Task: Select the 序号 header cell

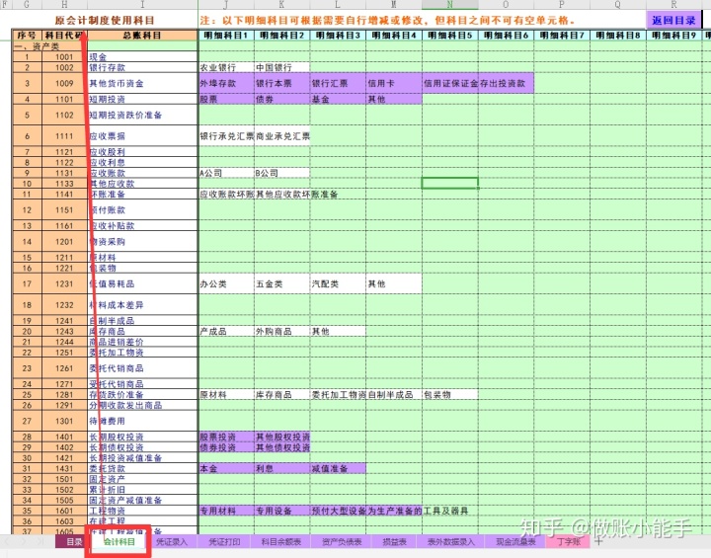Action: tap(27, 36)
